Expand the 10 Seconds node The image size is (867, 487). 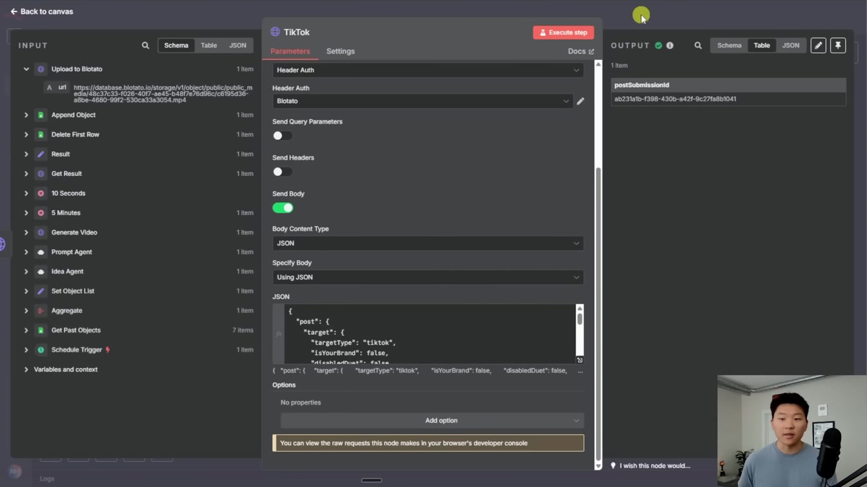coord(26,193)
